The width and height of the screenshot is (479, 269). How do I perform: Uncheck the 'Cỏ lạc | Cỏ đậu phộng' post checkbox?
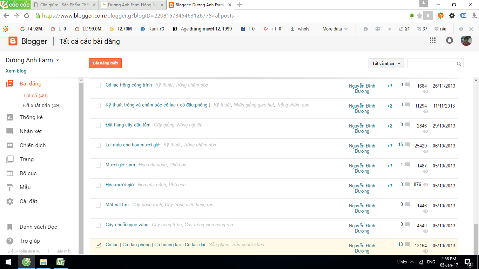(x=98, y=245)
